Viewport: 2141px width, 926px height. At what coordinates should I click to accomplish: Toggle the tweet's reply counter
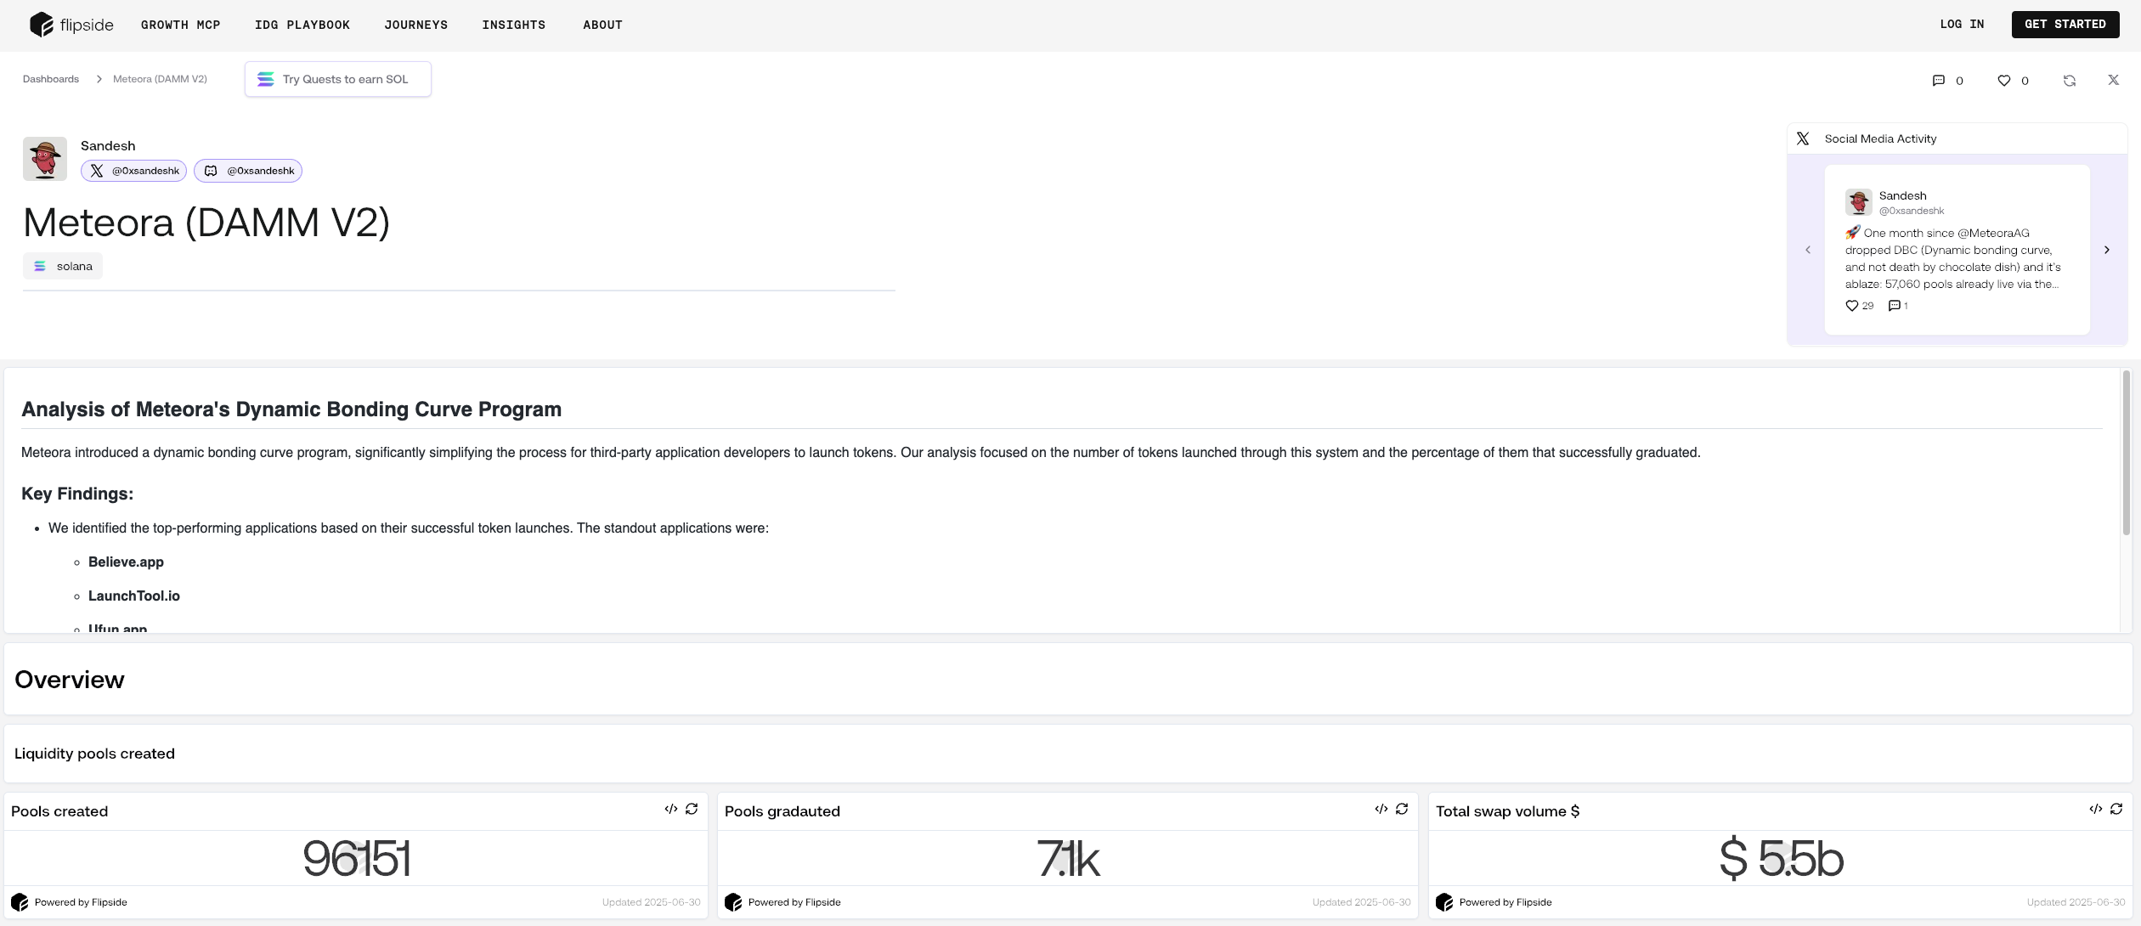click(x=1898, y=305)
